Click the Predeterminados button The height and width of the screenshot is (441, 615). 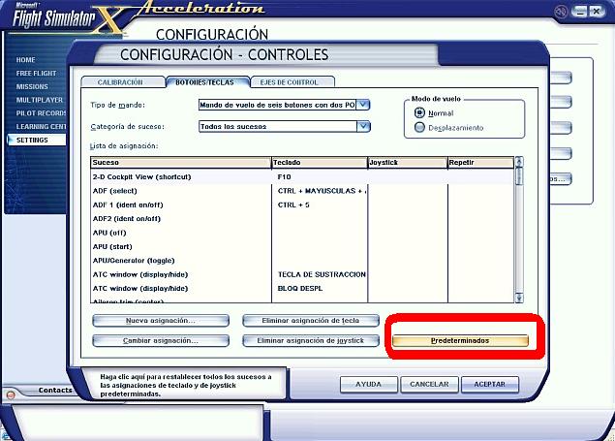coord(460,340)
